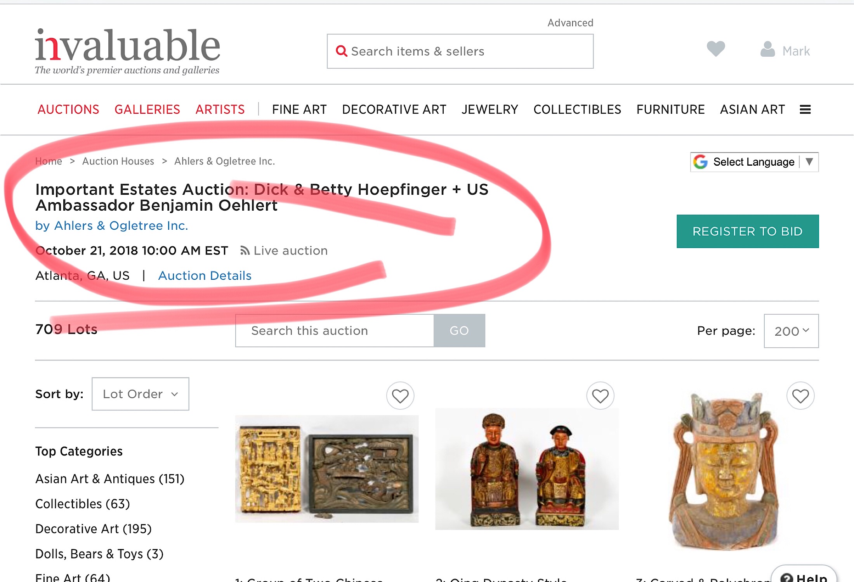The image size is (854, 582).
Task: Click the user profile icon
Action: [x=767, y=50]
